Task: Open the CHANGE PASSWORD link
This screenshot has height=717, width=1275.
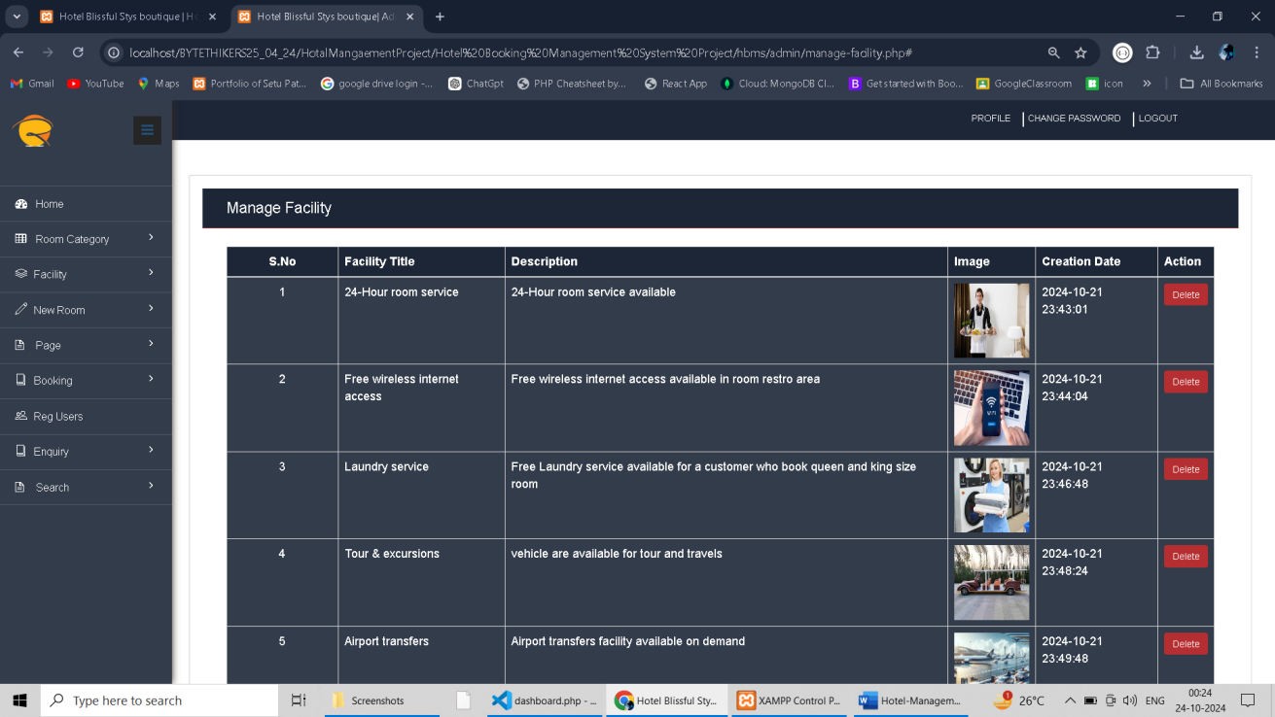Action: coord(1074,119)
